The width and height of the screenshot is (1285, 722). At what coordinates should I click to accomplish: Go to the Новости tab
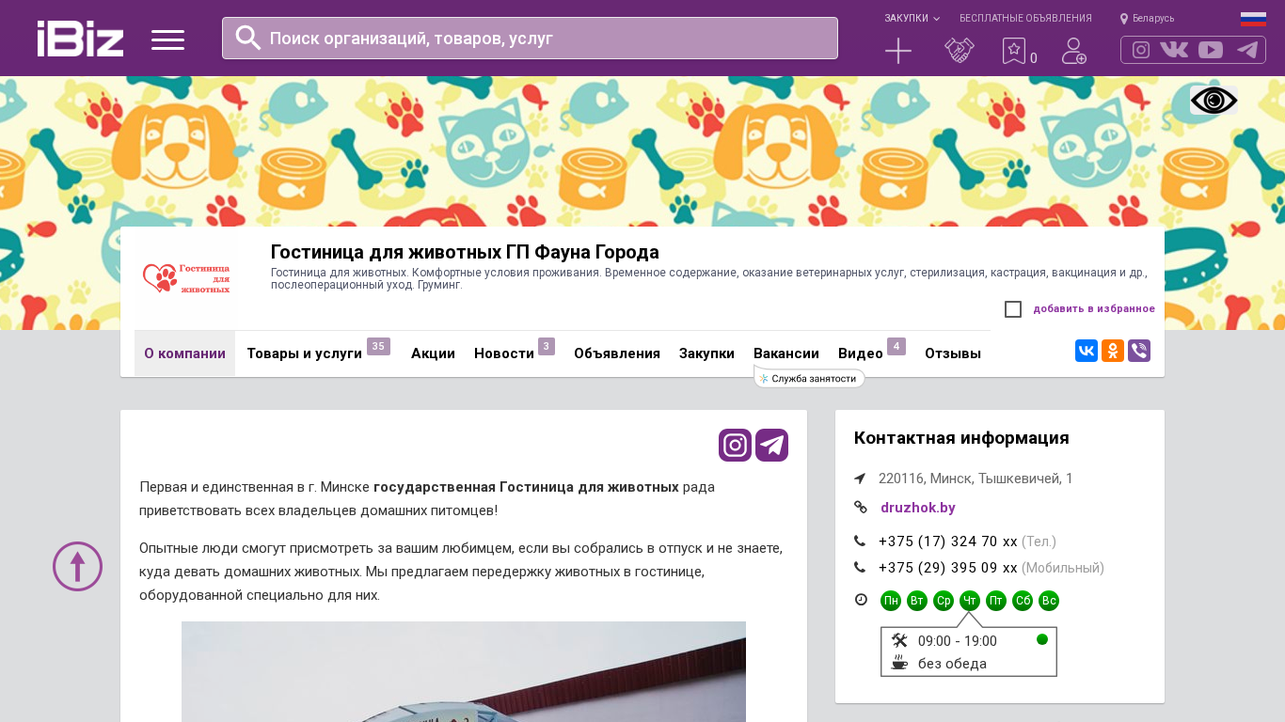(x=504, y=353)
